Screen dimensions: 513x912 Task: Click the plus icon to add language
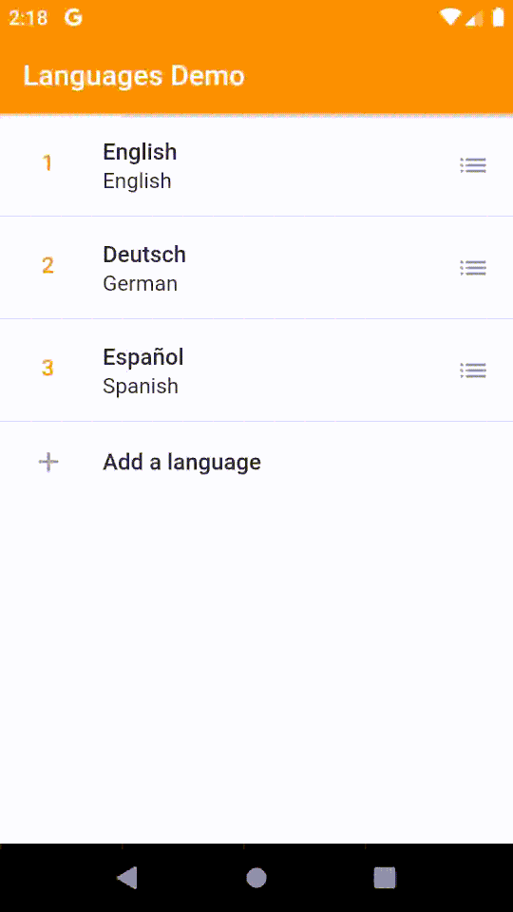point(48,463)
